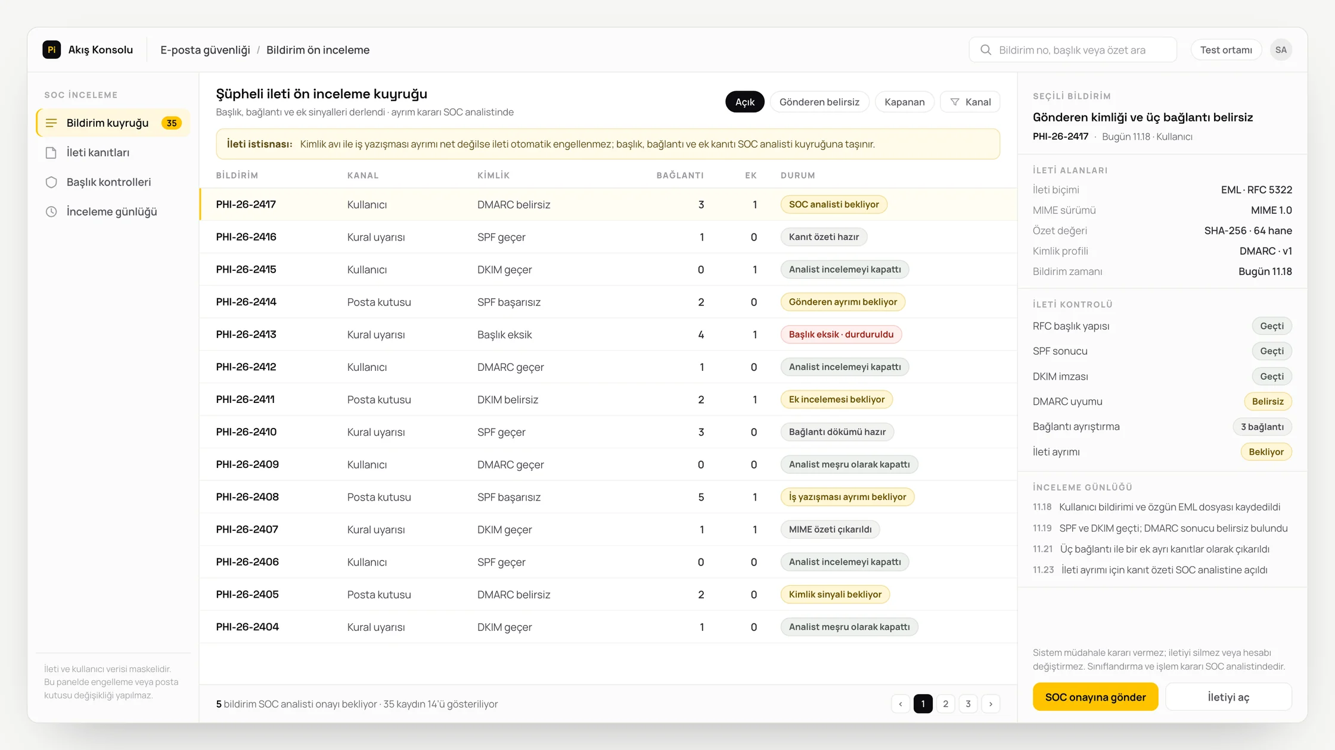Click the Bekliyor badge for İleti ayrımı
Viewport: 1335px width, 750px height.
(1266, 452)
